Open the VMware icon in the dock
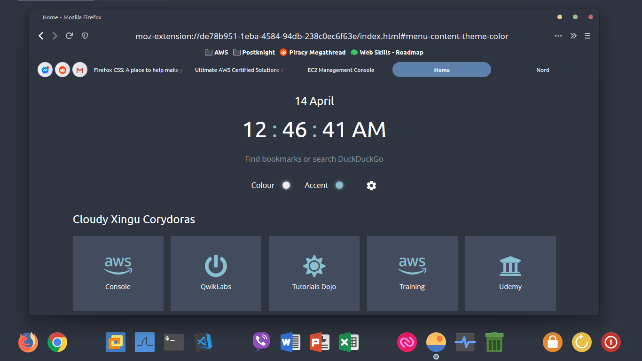The height and width of the screenshot is (361, 642). point(116,342)
